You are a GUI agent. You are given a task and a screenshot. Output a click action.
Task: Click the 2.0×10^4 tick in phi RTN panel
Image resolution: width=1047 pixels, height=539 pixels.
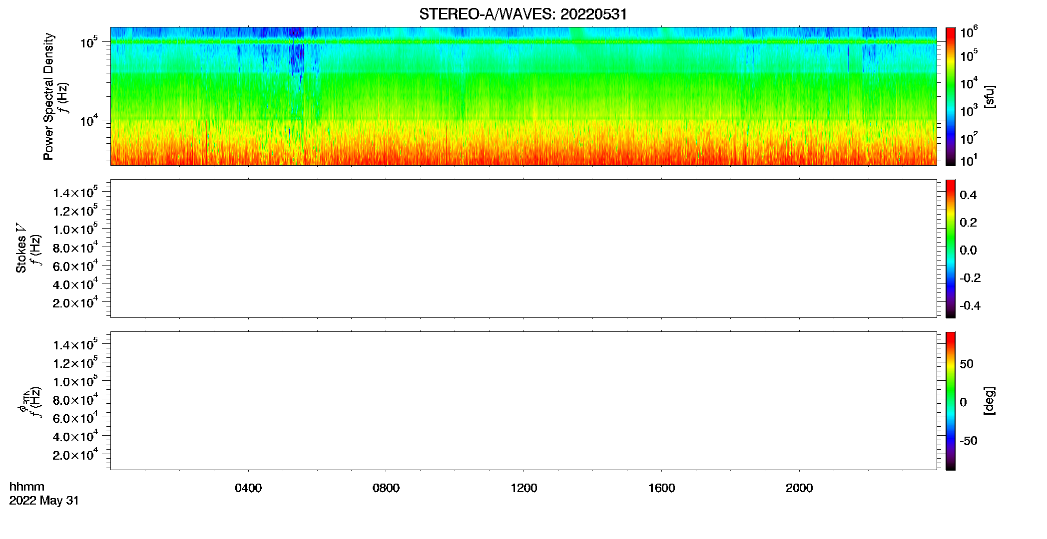coord(75,454)
